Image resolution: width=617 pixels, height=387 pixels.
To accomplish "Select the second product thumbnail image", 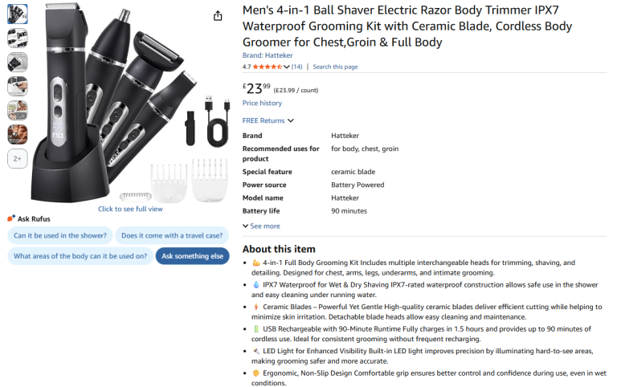I will [x=18, y=38].
